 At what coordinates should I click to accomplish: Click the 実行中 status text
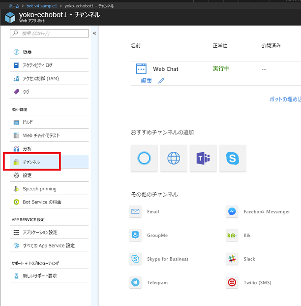coord(221,68)
